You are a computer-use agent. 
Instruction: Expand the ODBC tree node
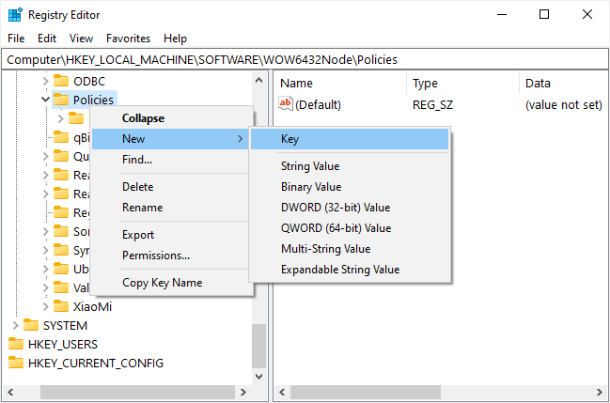(45, 81)
